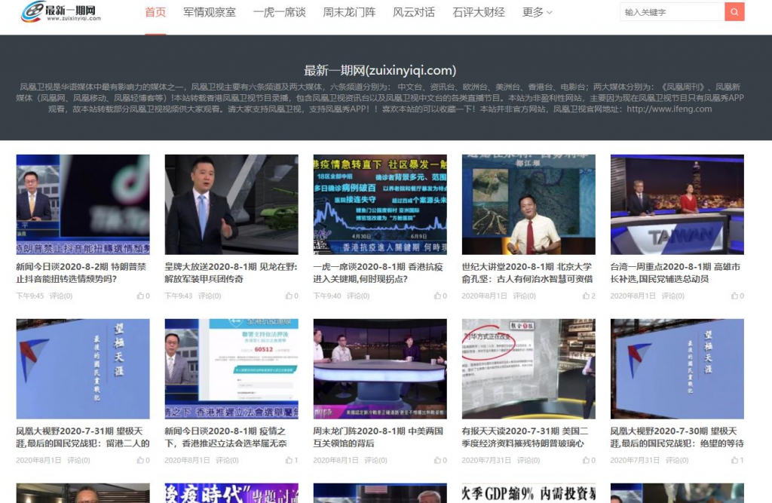Click the 下午9:40 timestamp text
Image resolution: width=772 pixels, height=503 pixels.
click(327, 296)
